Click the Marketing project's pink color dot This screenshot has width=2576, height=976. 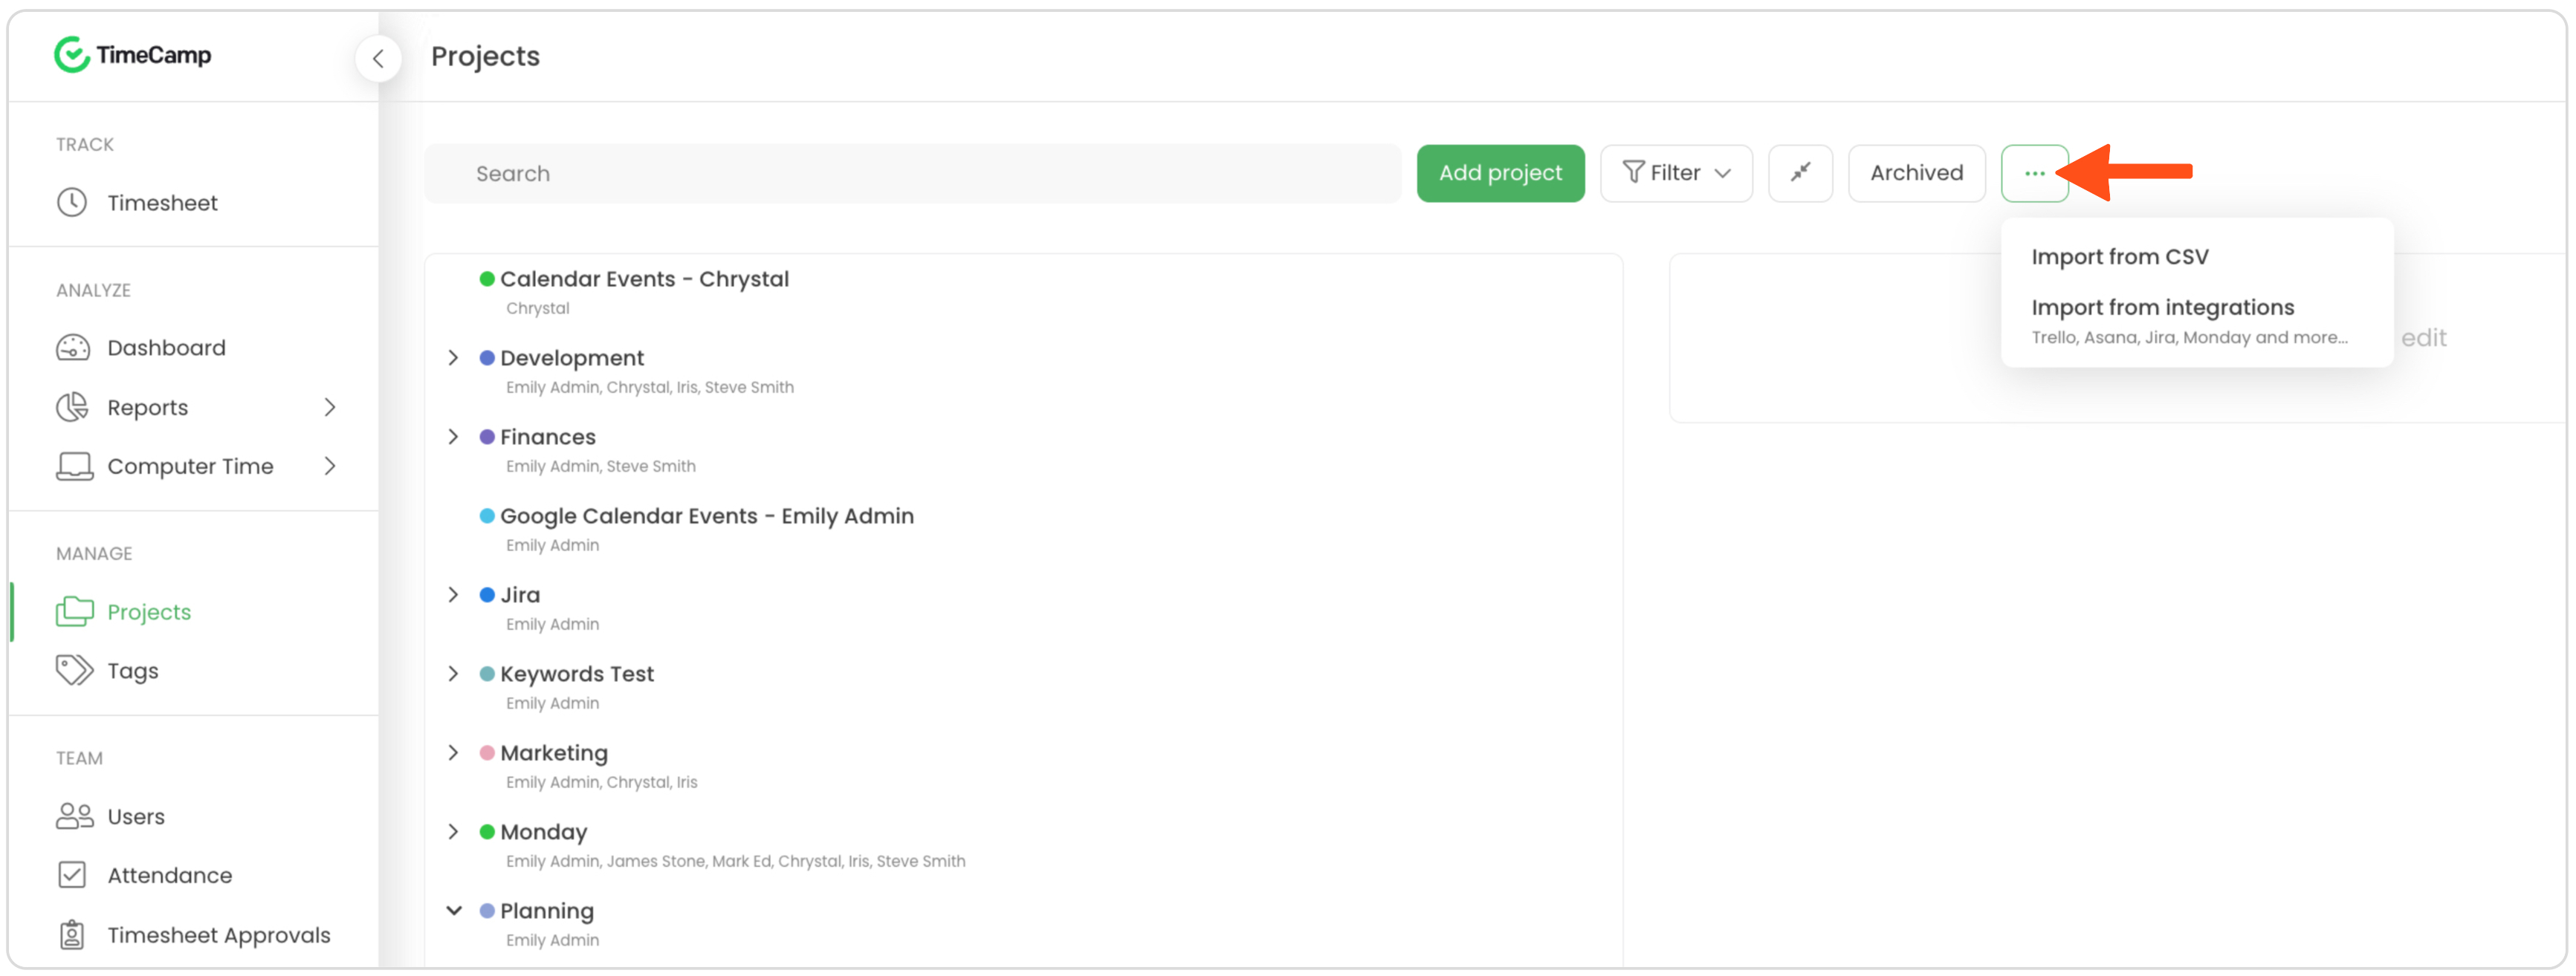[487, 752]
